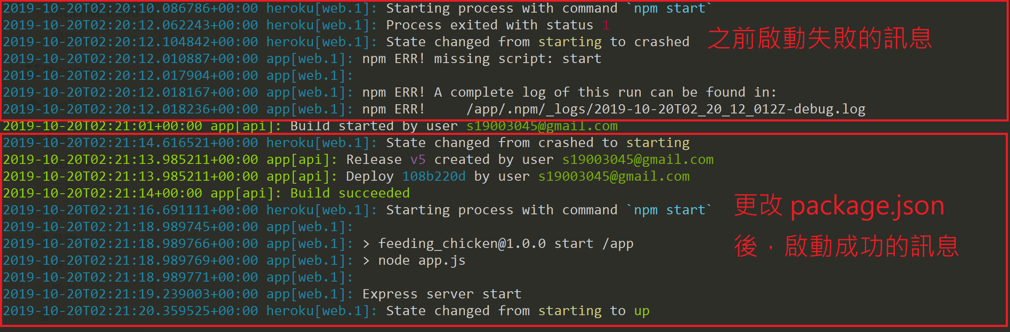This screenshot has width=1010, height=332.
Task: Click 'State changed from starting to up' line
Action: click(x=326, y=311)
